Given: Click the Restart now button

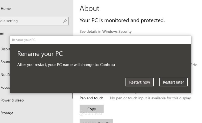Looking at the screenshot, I should (140, 82).
